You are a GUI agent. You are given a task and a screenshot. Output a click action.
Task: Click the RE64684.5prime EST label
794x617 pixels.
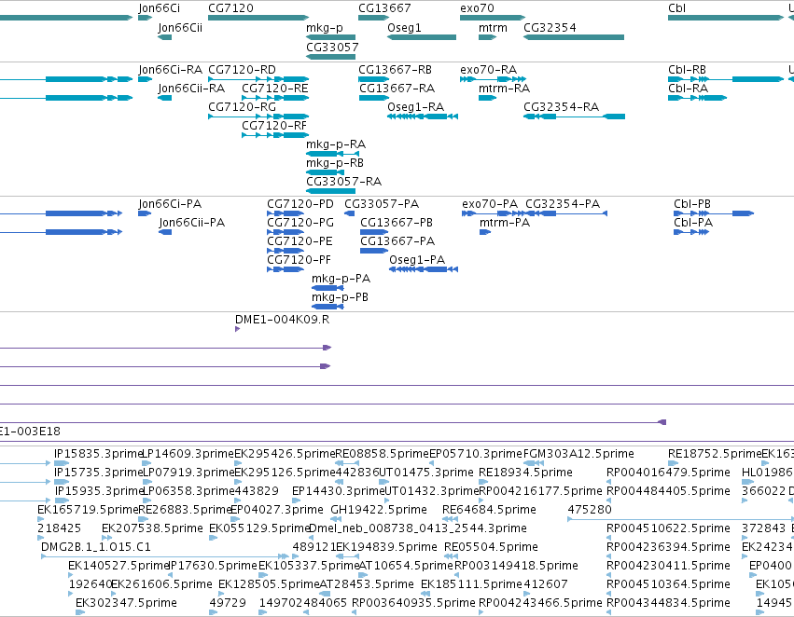pyautogui.click(x=489, y=509)
